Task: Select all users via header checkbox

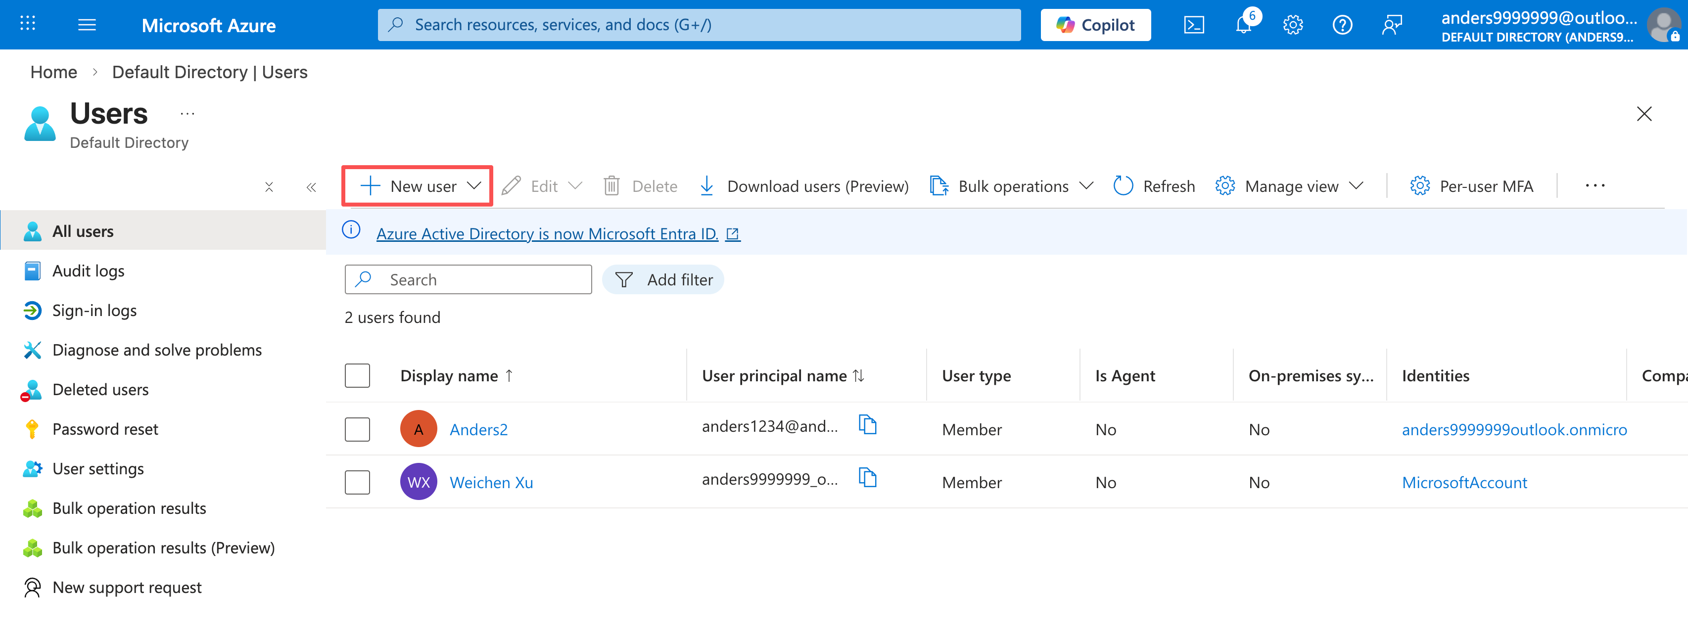Action: click(x=357, y=375)
